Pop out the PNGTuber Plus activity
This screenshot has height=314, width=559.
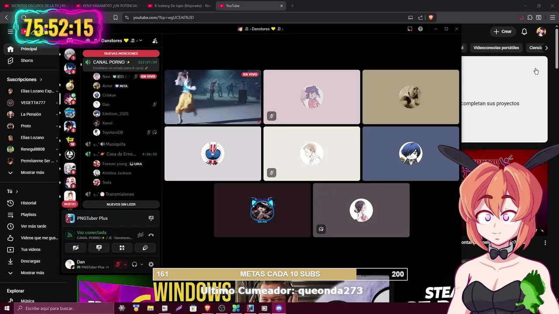coord(151,218)
